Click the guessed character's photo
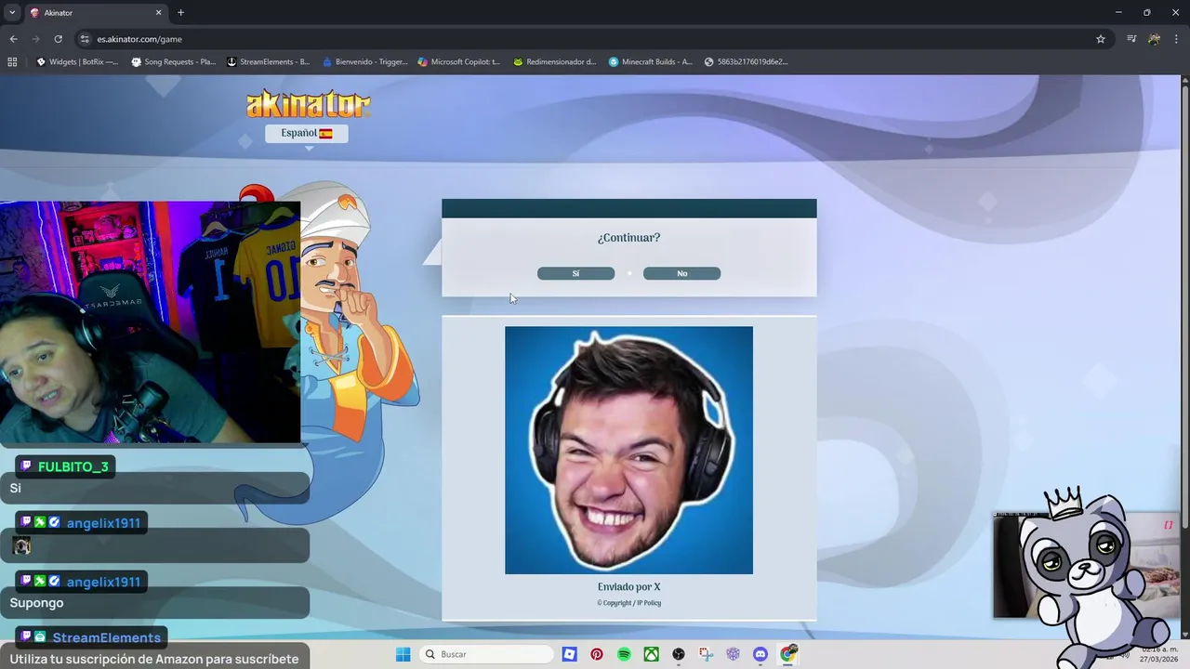Image resolution: width=1190 pixels, height=669 pixels. coord(628,450)
